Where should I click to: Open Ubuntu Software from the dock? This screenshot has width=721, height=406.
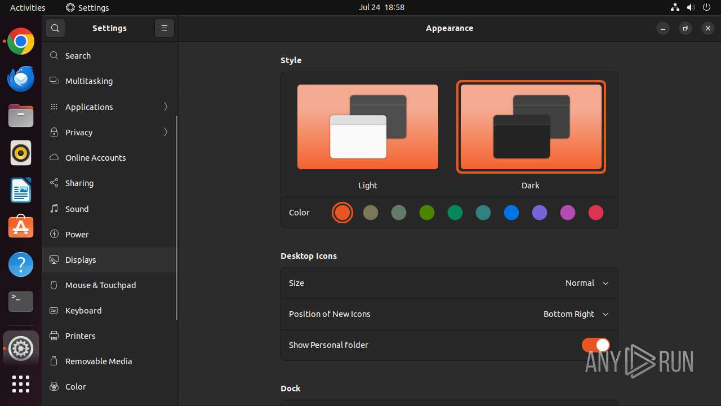click(x=21, y=227)
